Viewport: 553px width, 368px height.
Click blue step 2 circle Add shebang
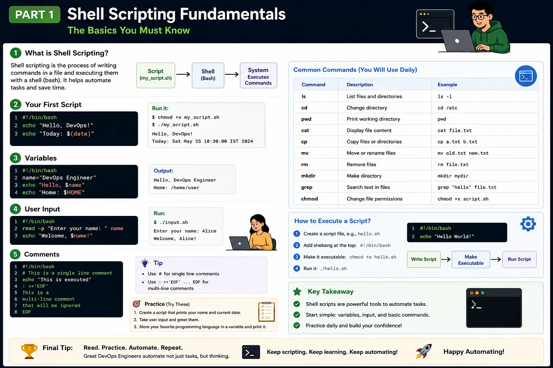coord(297,245)
